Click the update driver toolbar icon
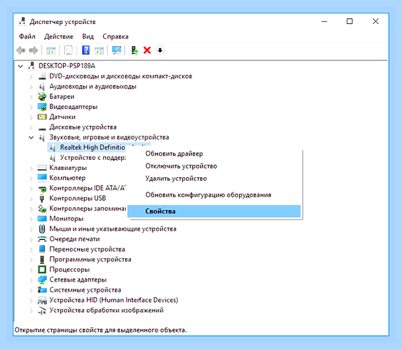Image resolution: width=402 pixels, height=349 pixels. (134, 50)
